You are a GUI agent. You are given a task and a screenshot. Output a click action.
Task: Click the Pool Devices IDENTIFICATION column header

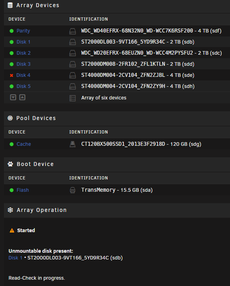pyautogui.click(x=88, y=132)
